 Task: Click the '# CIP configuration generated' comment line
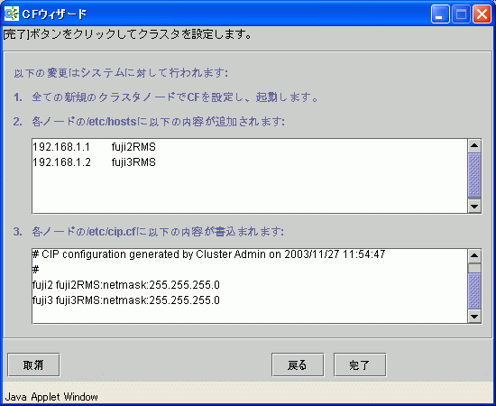tap(209, 254)
